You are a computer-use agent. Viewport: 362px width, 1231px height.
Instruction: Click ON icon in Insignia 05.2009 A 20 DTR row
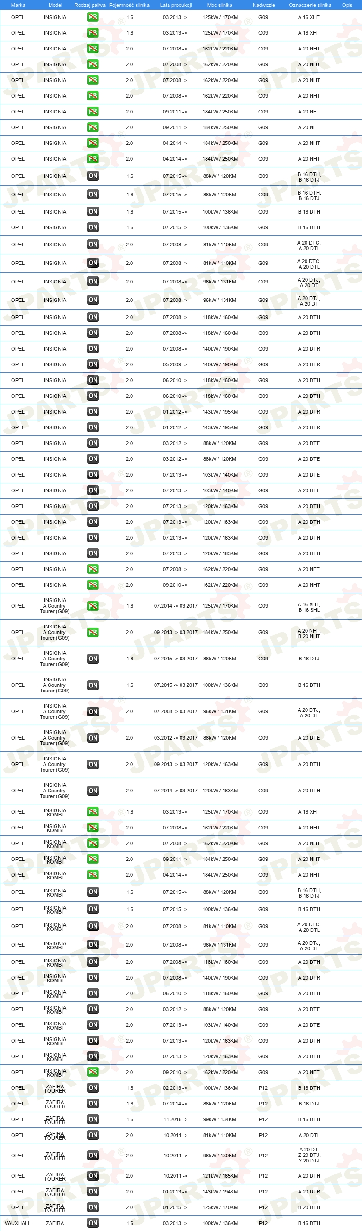(x=93, y=364)
